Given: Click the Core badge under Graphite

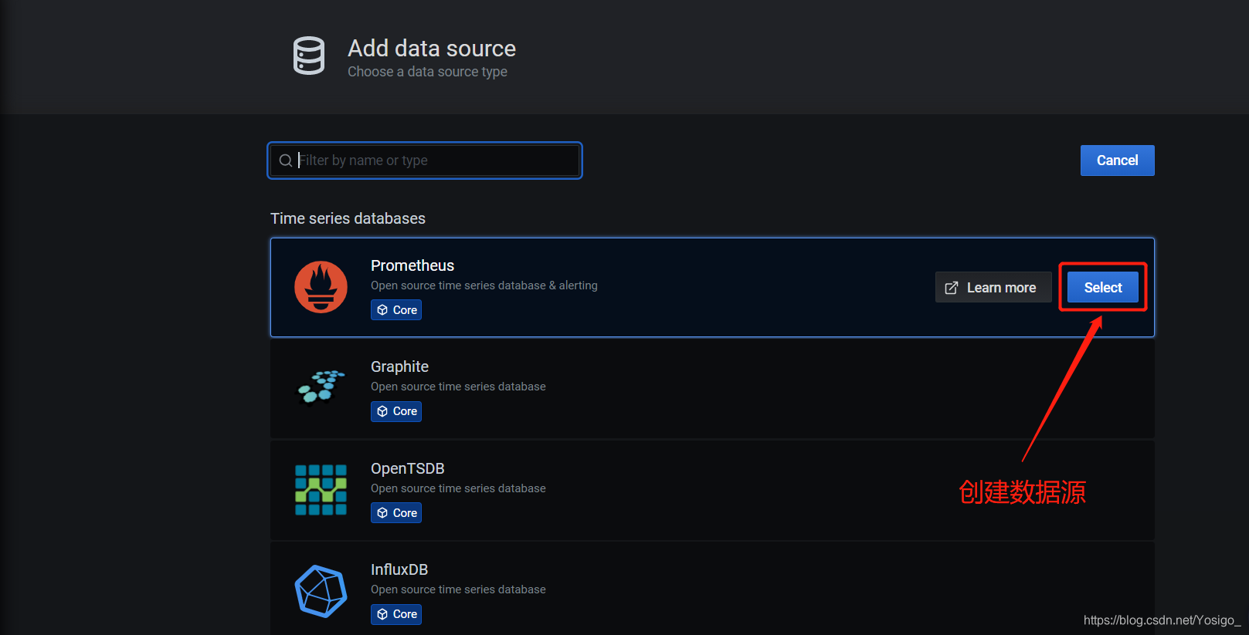Looking at the screenshot, I should [x=396, y=411].
